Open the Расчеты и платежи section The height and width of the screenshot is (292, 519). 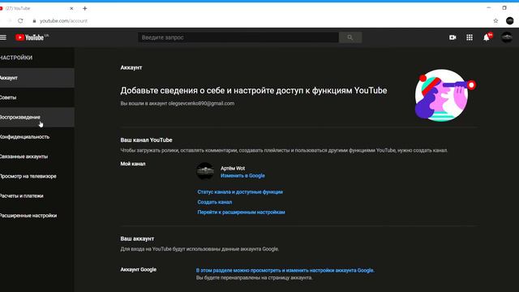click(x=37, y=195)
